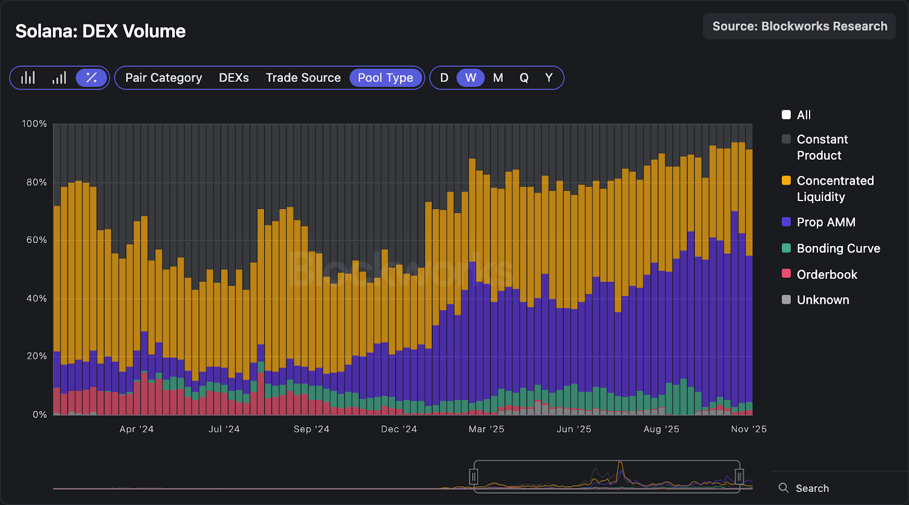Image resolution: width=909 pixels, height=505 pixels.
Task: Toggle the Orderbook legend entry
Action: click(x=786, y=274)
